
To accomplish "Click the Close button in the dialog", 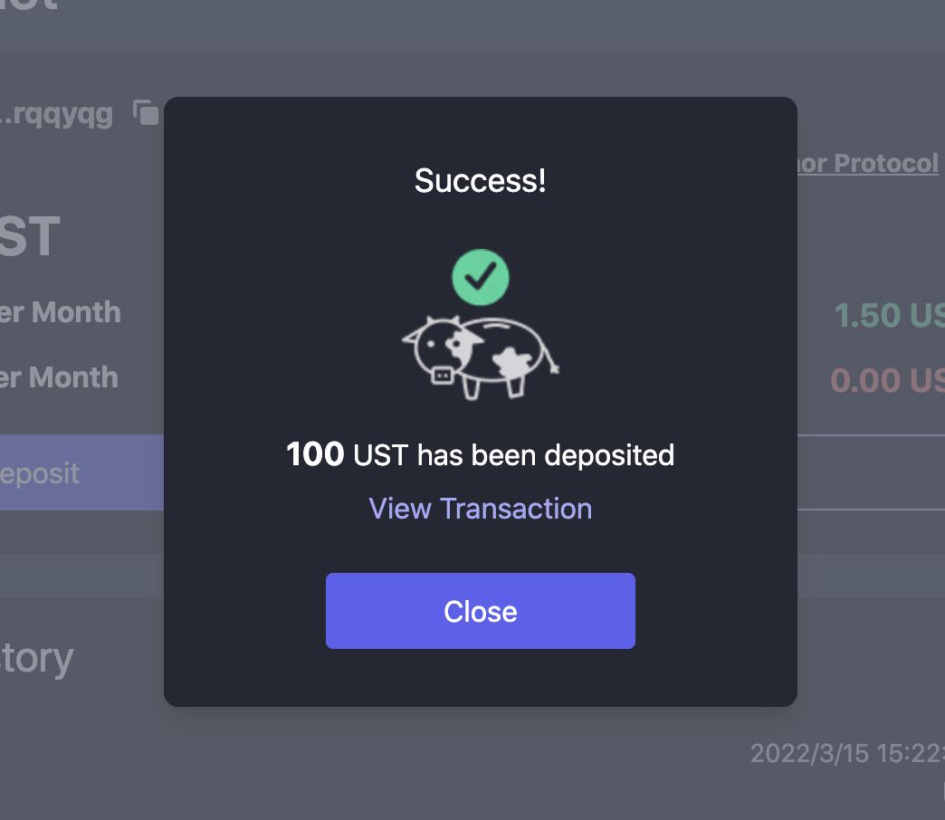I will 480,611.
